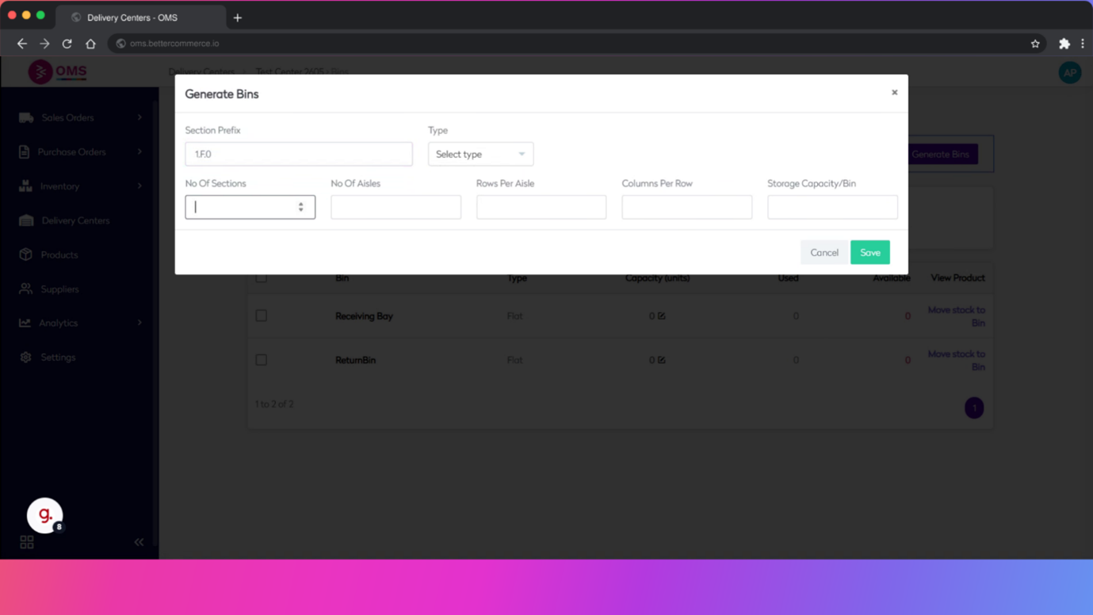Expand the Purchase Orders submenu chevron
The height and width of the screenshot is (615, 1093).
coord(139,151)
